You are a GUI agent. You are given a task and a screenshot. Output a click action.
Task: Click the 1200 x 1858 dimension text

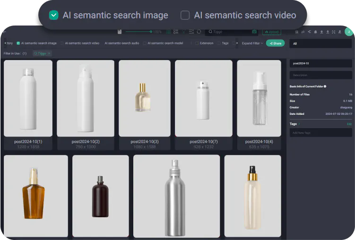(28, 147)
